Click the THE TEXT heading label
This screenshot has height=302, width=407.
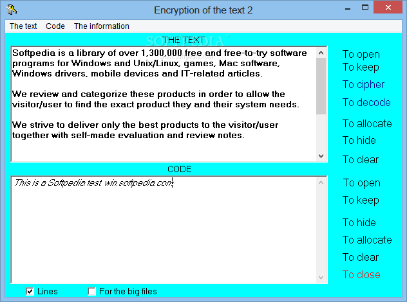pyautogui.click(x=184, y=40)
